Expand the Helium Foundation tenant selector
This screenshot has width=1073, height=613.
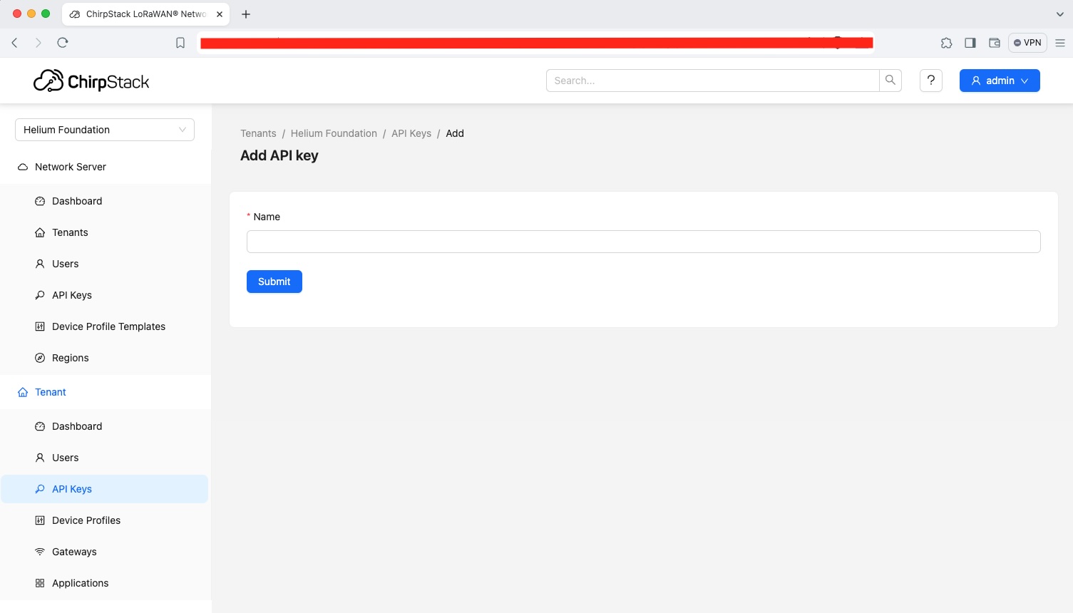click(104, 130)
